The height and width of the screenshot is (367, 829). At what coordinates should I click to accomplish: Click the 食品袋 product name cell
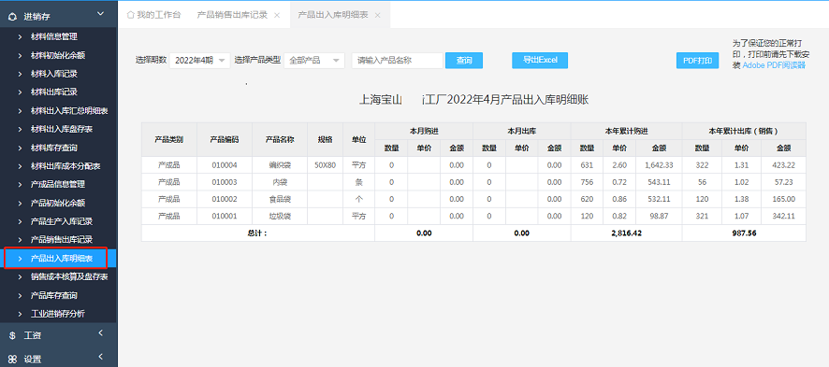coord(280,199)
